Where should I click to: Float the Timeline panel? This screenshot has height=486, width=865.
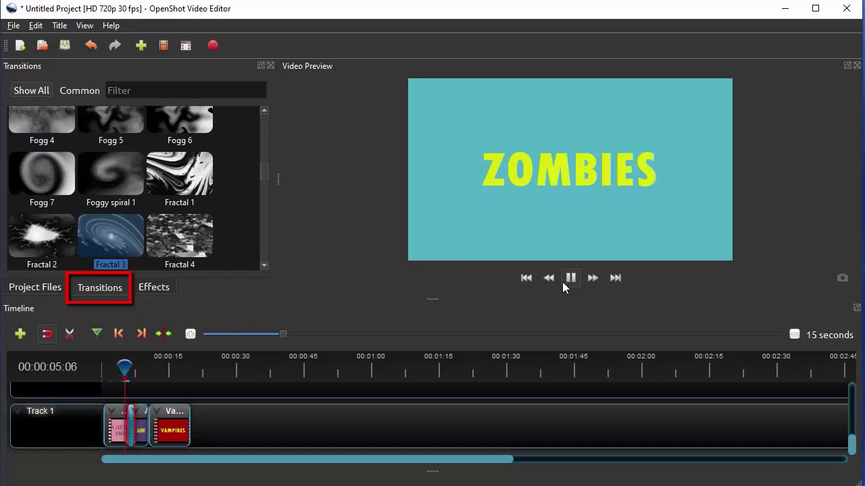tap(857, 308)
